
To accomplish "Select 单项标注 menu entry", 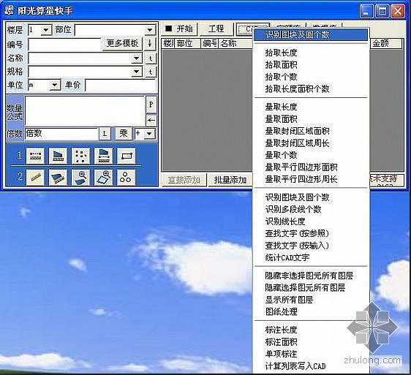I will click(x=311, y=354).
